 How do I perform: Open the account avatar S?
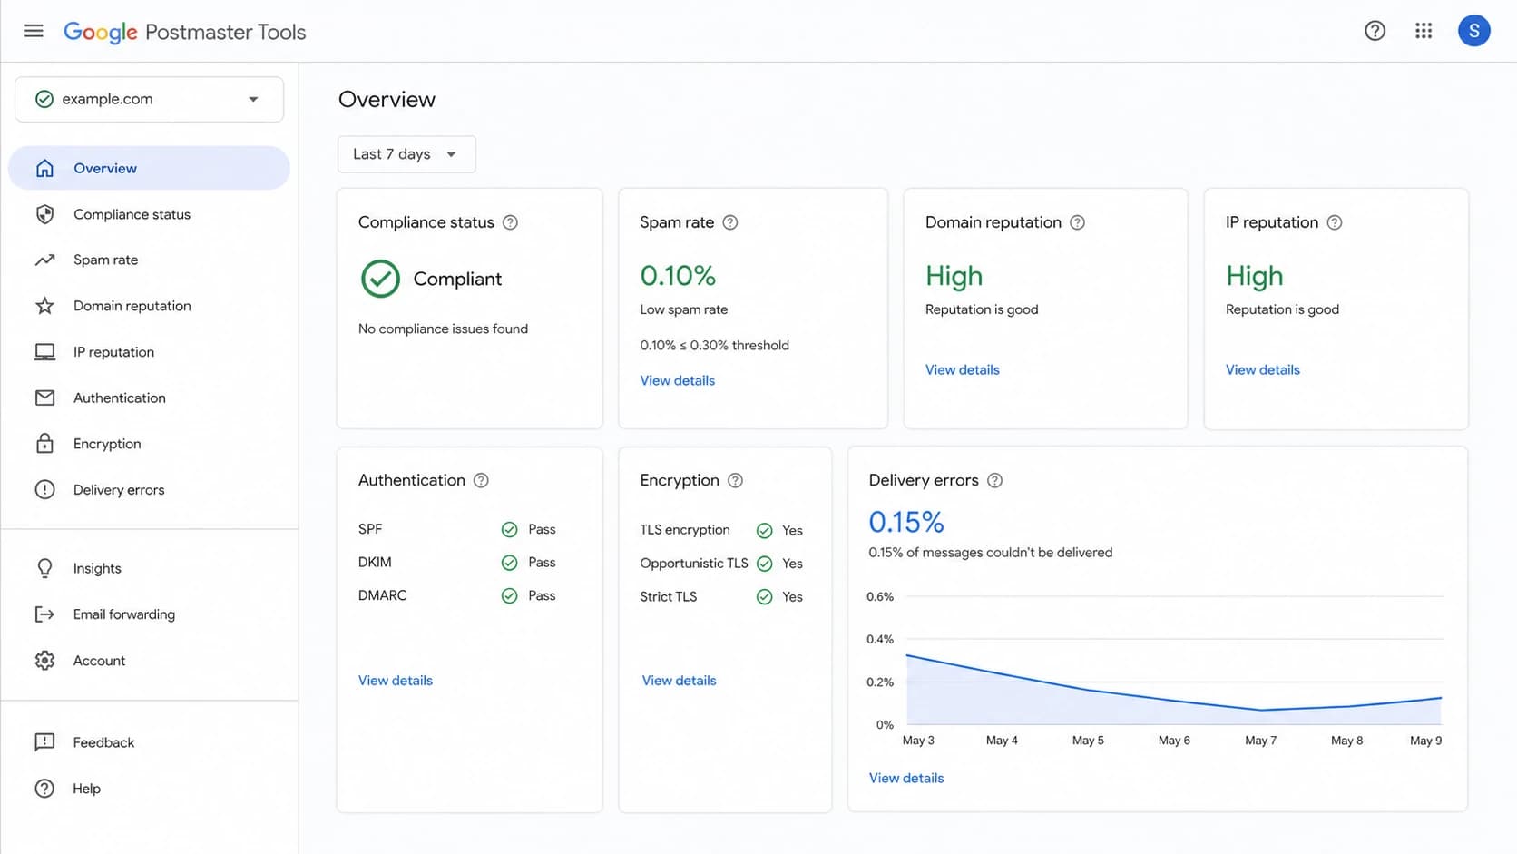point(1473,31)
